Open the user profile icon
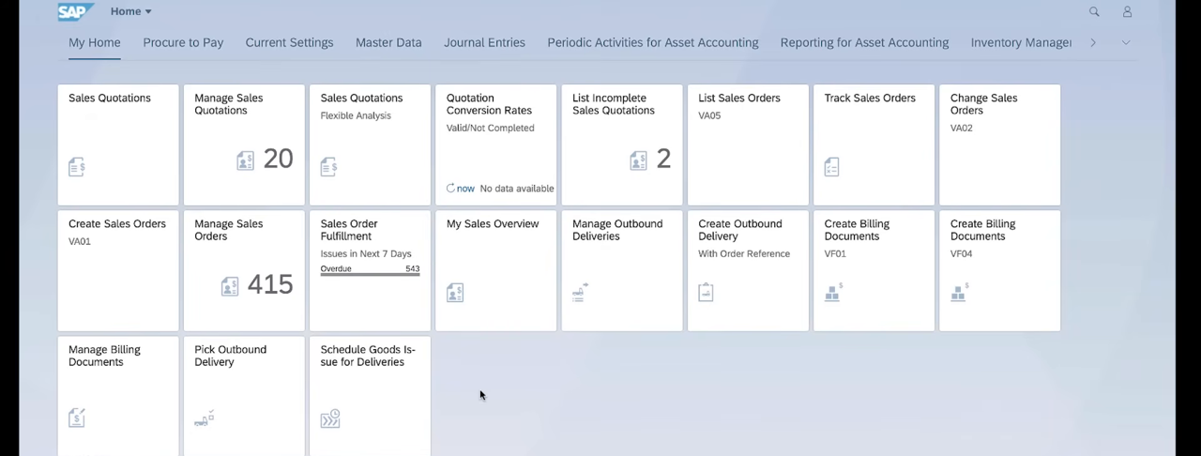This screenshot has width=1201, height=456. [1127, 11]
